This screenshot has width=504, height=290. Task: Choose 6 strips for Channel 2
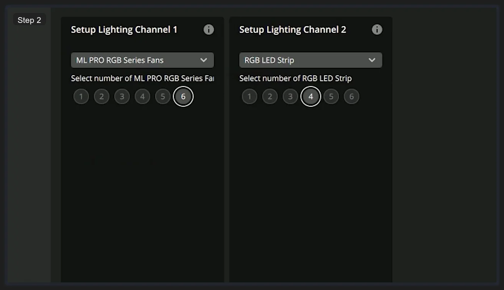(352, 96)
